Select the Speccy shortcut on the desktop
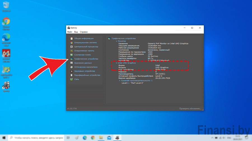Image resolution: width=252 pixels, height=141 pixels. point(6,87)
